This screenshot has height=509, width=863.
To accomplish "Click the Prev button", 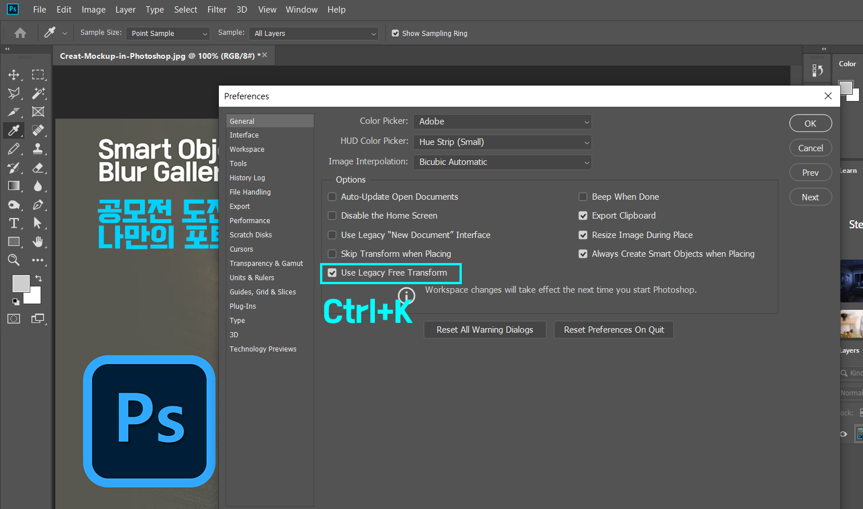I will (x=810, y=172).
